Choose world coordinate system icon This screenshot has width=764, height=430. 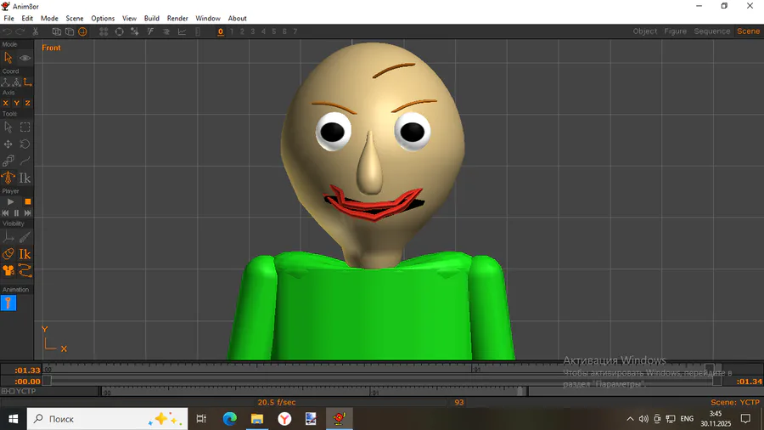[5, 82]
